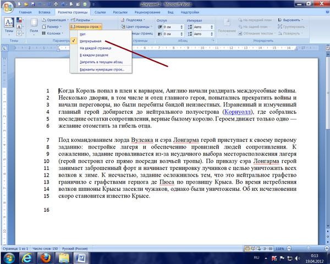
Task: Click the right indent stepper arrows
Action: click(182, 34)
